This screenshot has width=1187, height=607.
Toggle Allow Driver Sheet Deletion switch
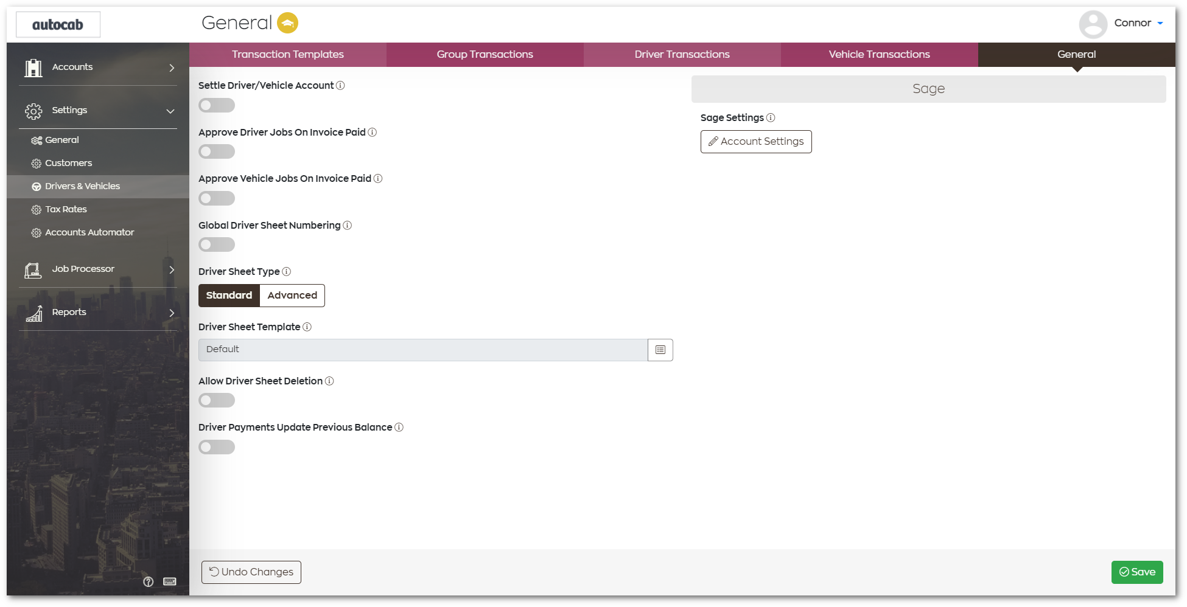click(217, 400)
